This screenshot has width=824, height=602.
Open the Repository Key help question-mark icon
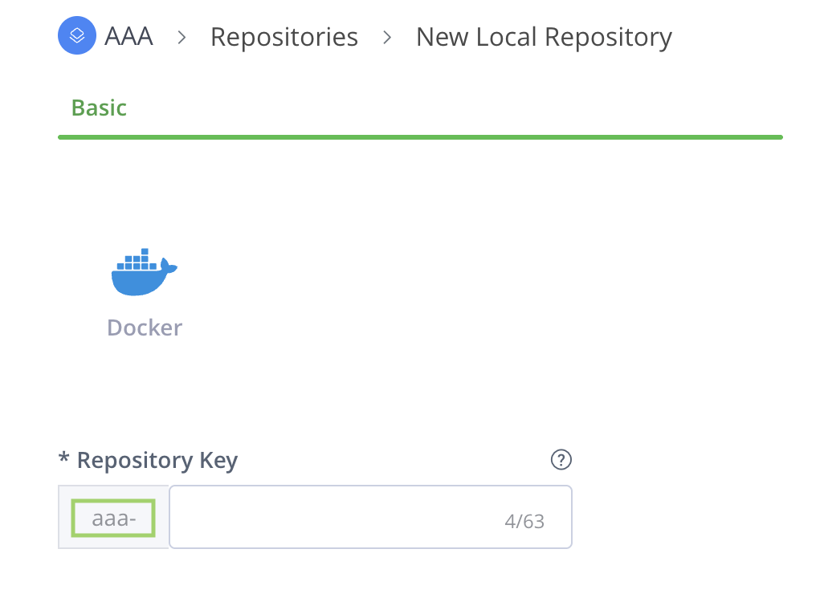[561, 460]
